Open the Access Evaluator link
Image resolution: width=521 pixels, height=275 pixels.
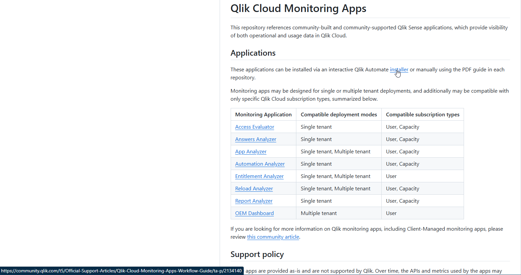(x=255, y=127)
